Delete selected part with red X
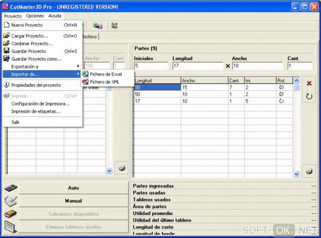Image resolution: width=321 pixels, height=238 pixels. pos(309,83)
